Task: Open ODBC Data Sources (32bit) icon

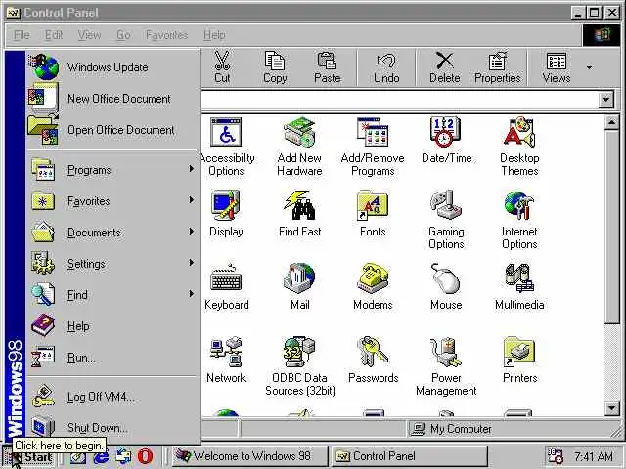Action: tap(300, 366)
